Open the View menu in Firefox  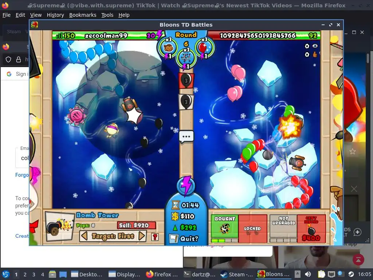click(36, 15)
